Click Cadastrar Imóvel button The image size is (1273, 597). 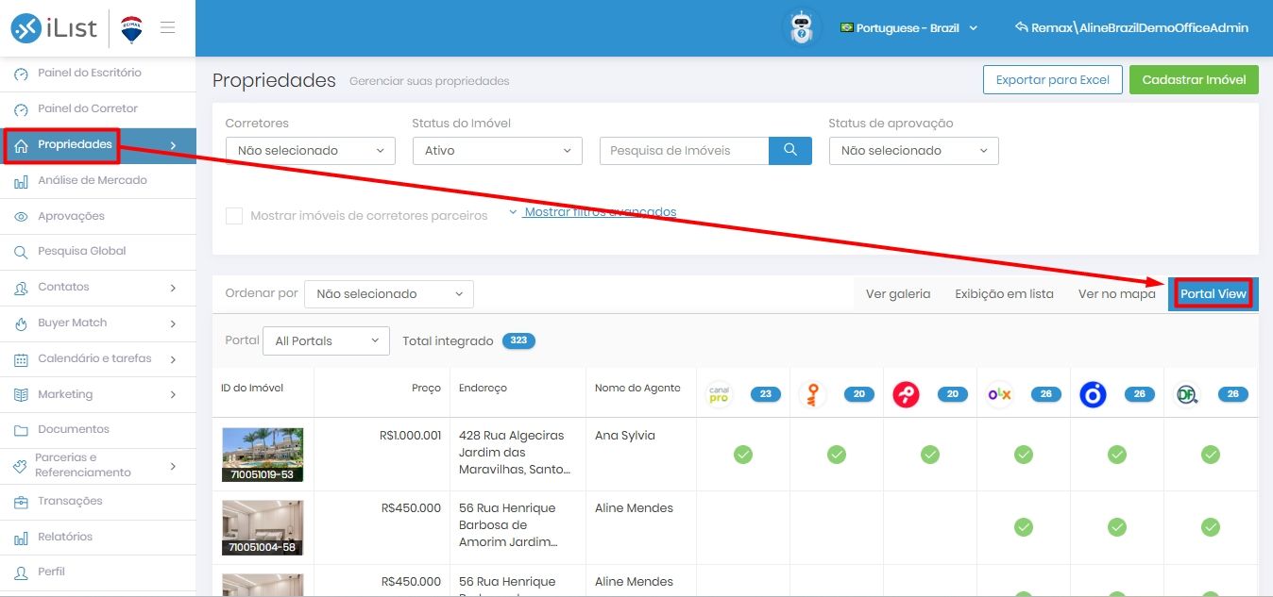tap(1194, 80)
